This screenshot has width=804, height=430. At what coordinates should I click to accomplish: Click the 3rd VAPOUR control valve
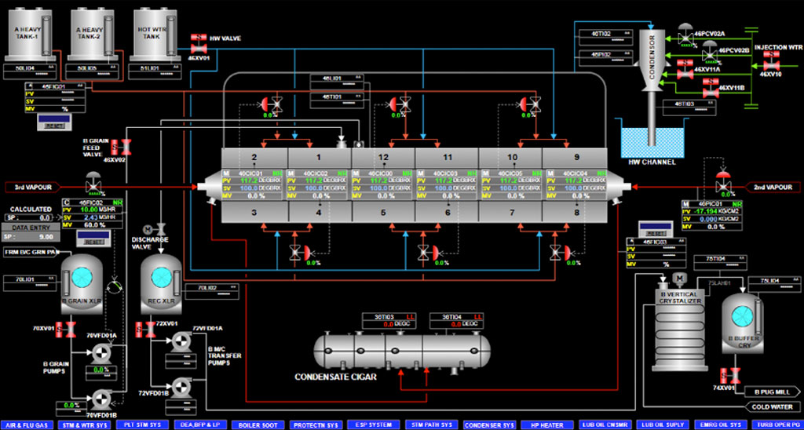pyautogui.click(x=93, y=184)
